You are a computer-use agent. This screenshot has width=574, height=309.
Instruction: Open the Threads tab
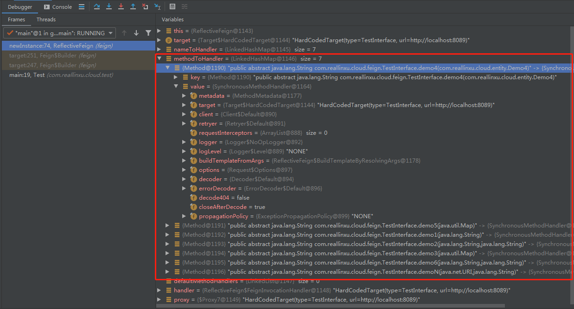click(x=46, y=19)
